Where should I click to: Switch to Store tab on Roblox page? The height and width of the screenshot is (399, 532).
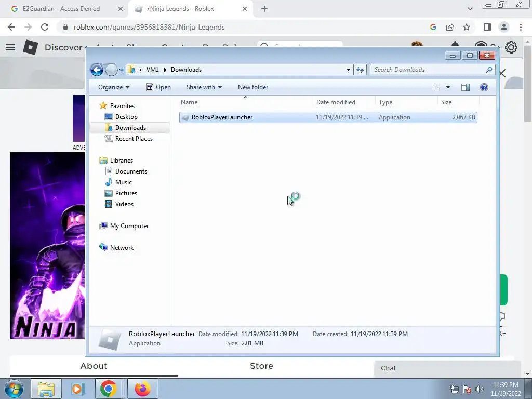pyautogui.click(x=262, y=366)
